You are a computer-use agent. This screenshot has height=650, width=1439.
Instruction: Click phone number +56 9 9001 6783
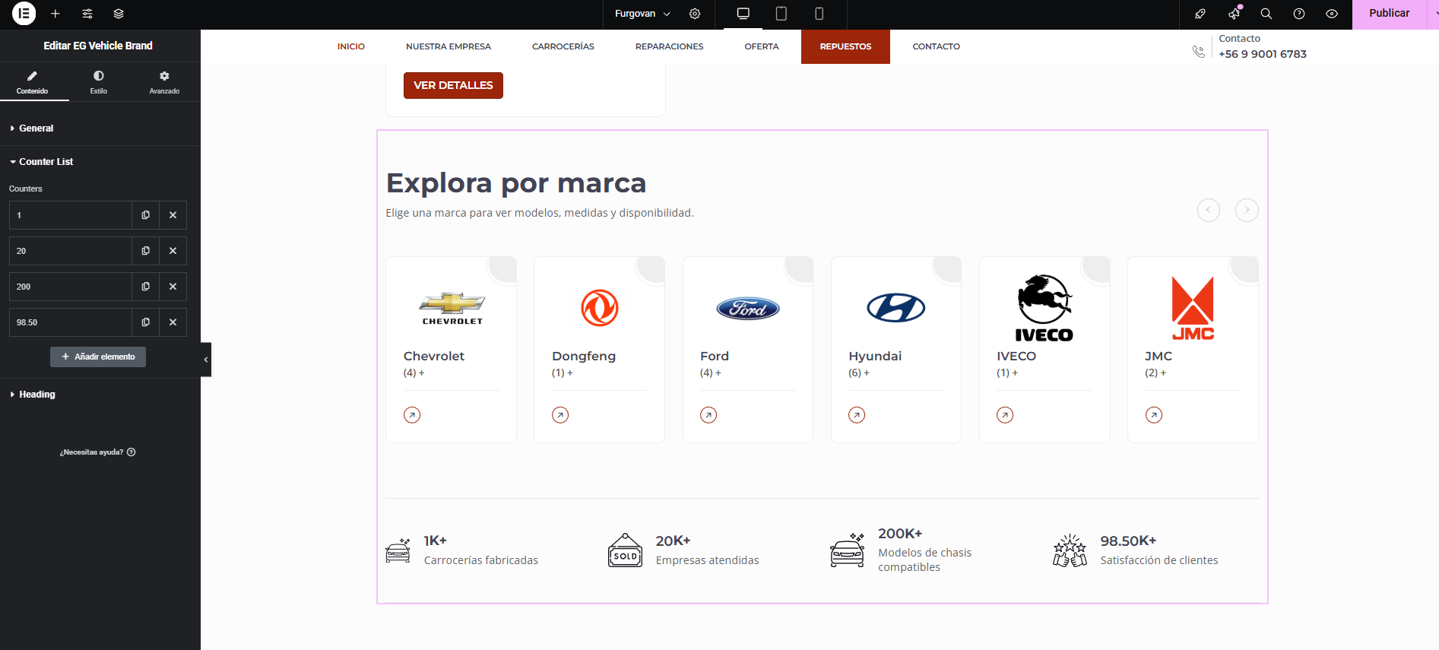point(1263,54)
